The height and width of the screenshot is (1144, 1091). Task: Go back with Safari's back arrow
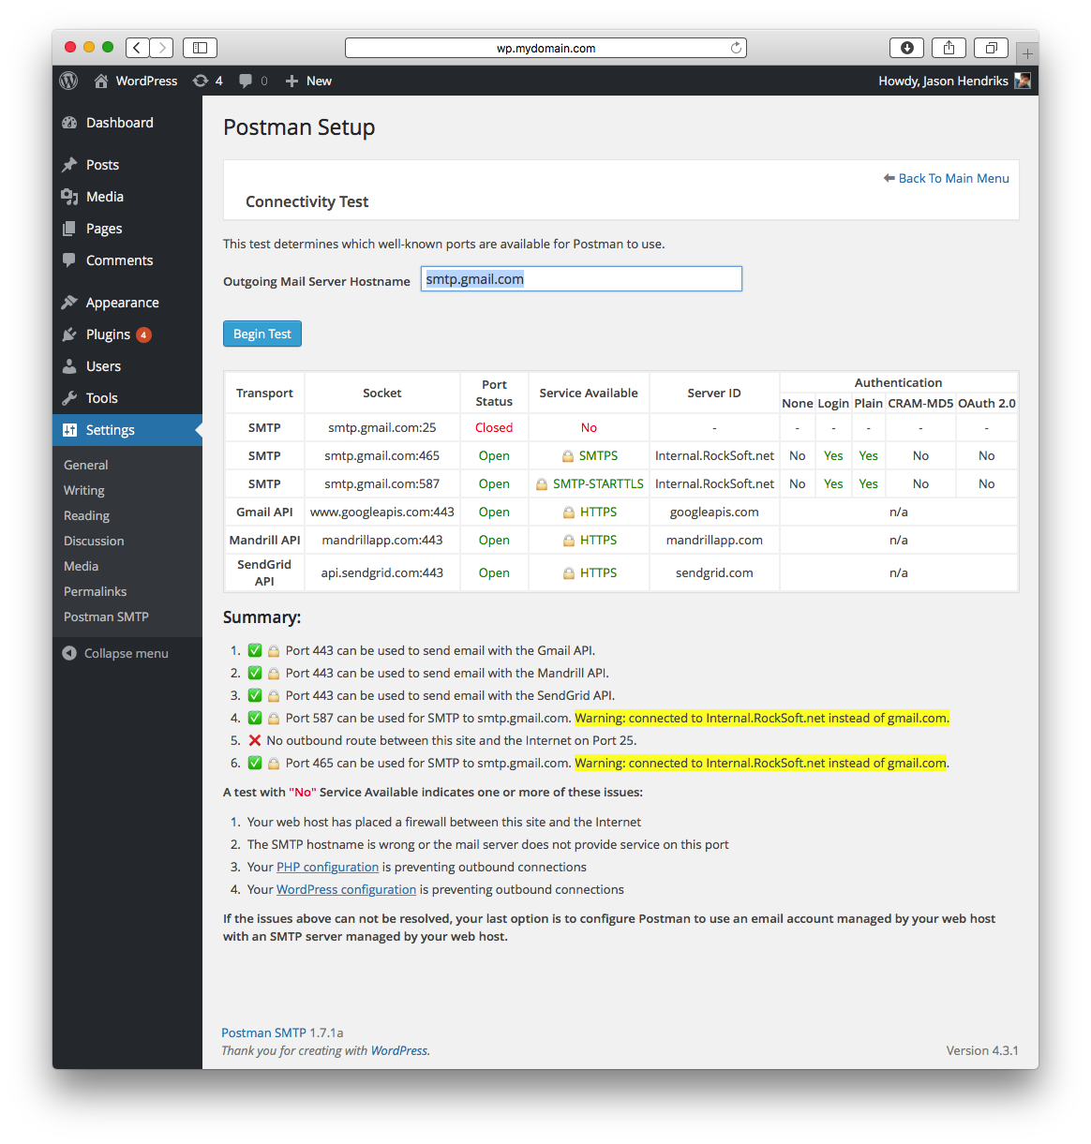pos(138,48)
